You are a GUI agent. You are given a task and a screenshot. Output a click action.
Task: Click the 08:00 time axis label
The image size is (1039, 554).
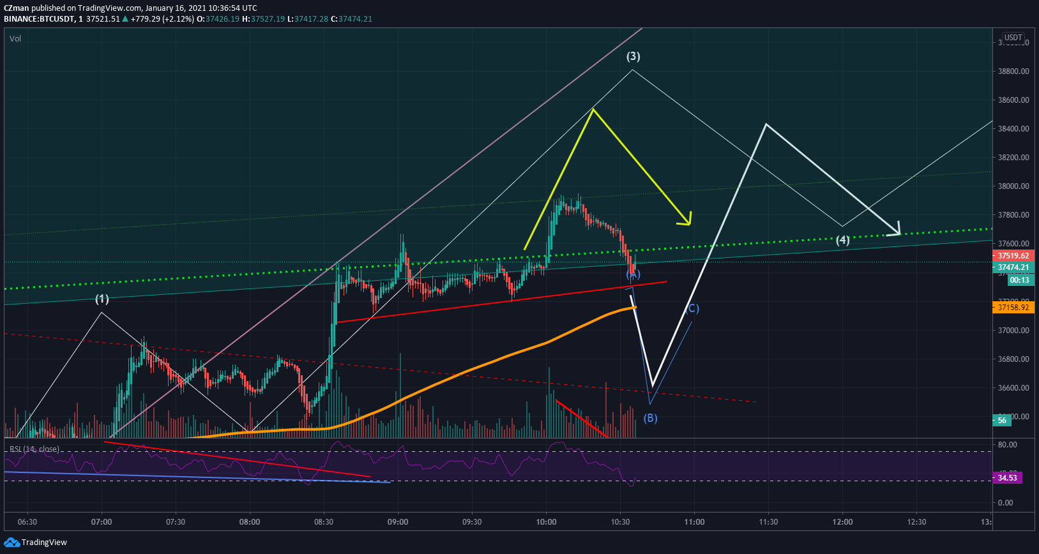[250, 522]
